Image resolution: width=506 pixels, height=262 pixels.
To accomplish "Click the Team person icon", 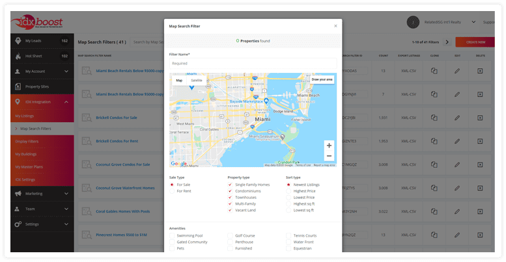I will (x=17, y=209).
